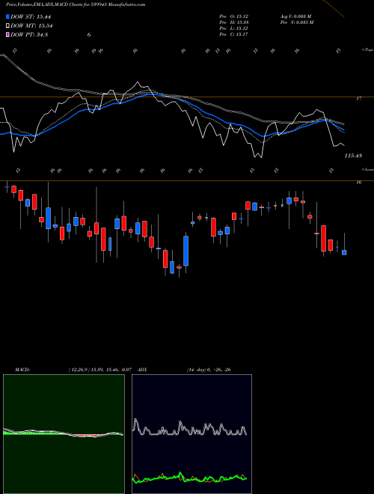Click the 'Pre O: 15.12' value

[234, 16]
